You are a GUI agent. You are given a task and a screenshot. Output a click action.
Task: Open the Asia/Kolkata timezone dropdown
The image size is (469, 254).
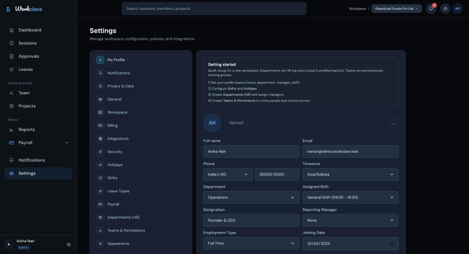[350, 175]
